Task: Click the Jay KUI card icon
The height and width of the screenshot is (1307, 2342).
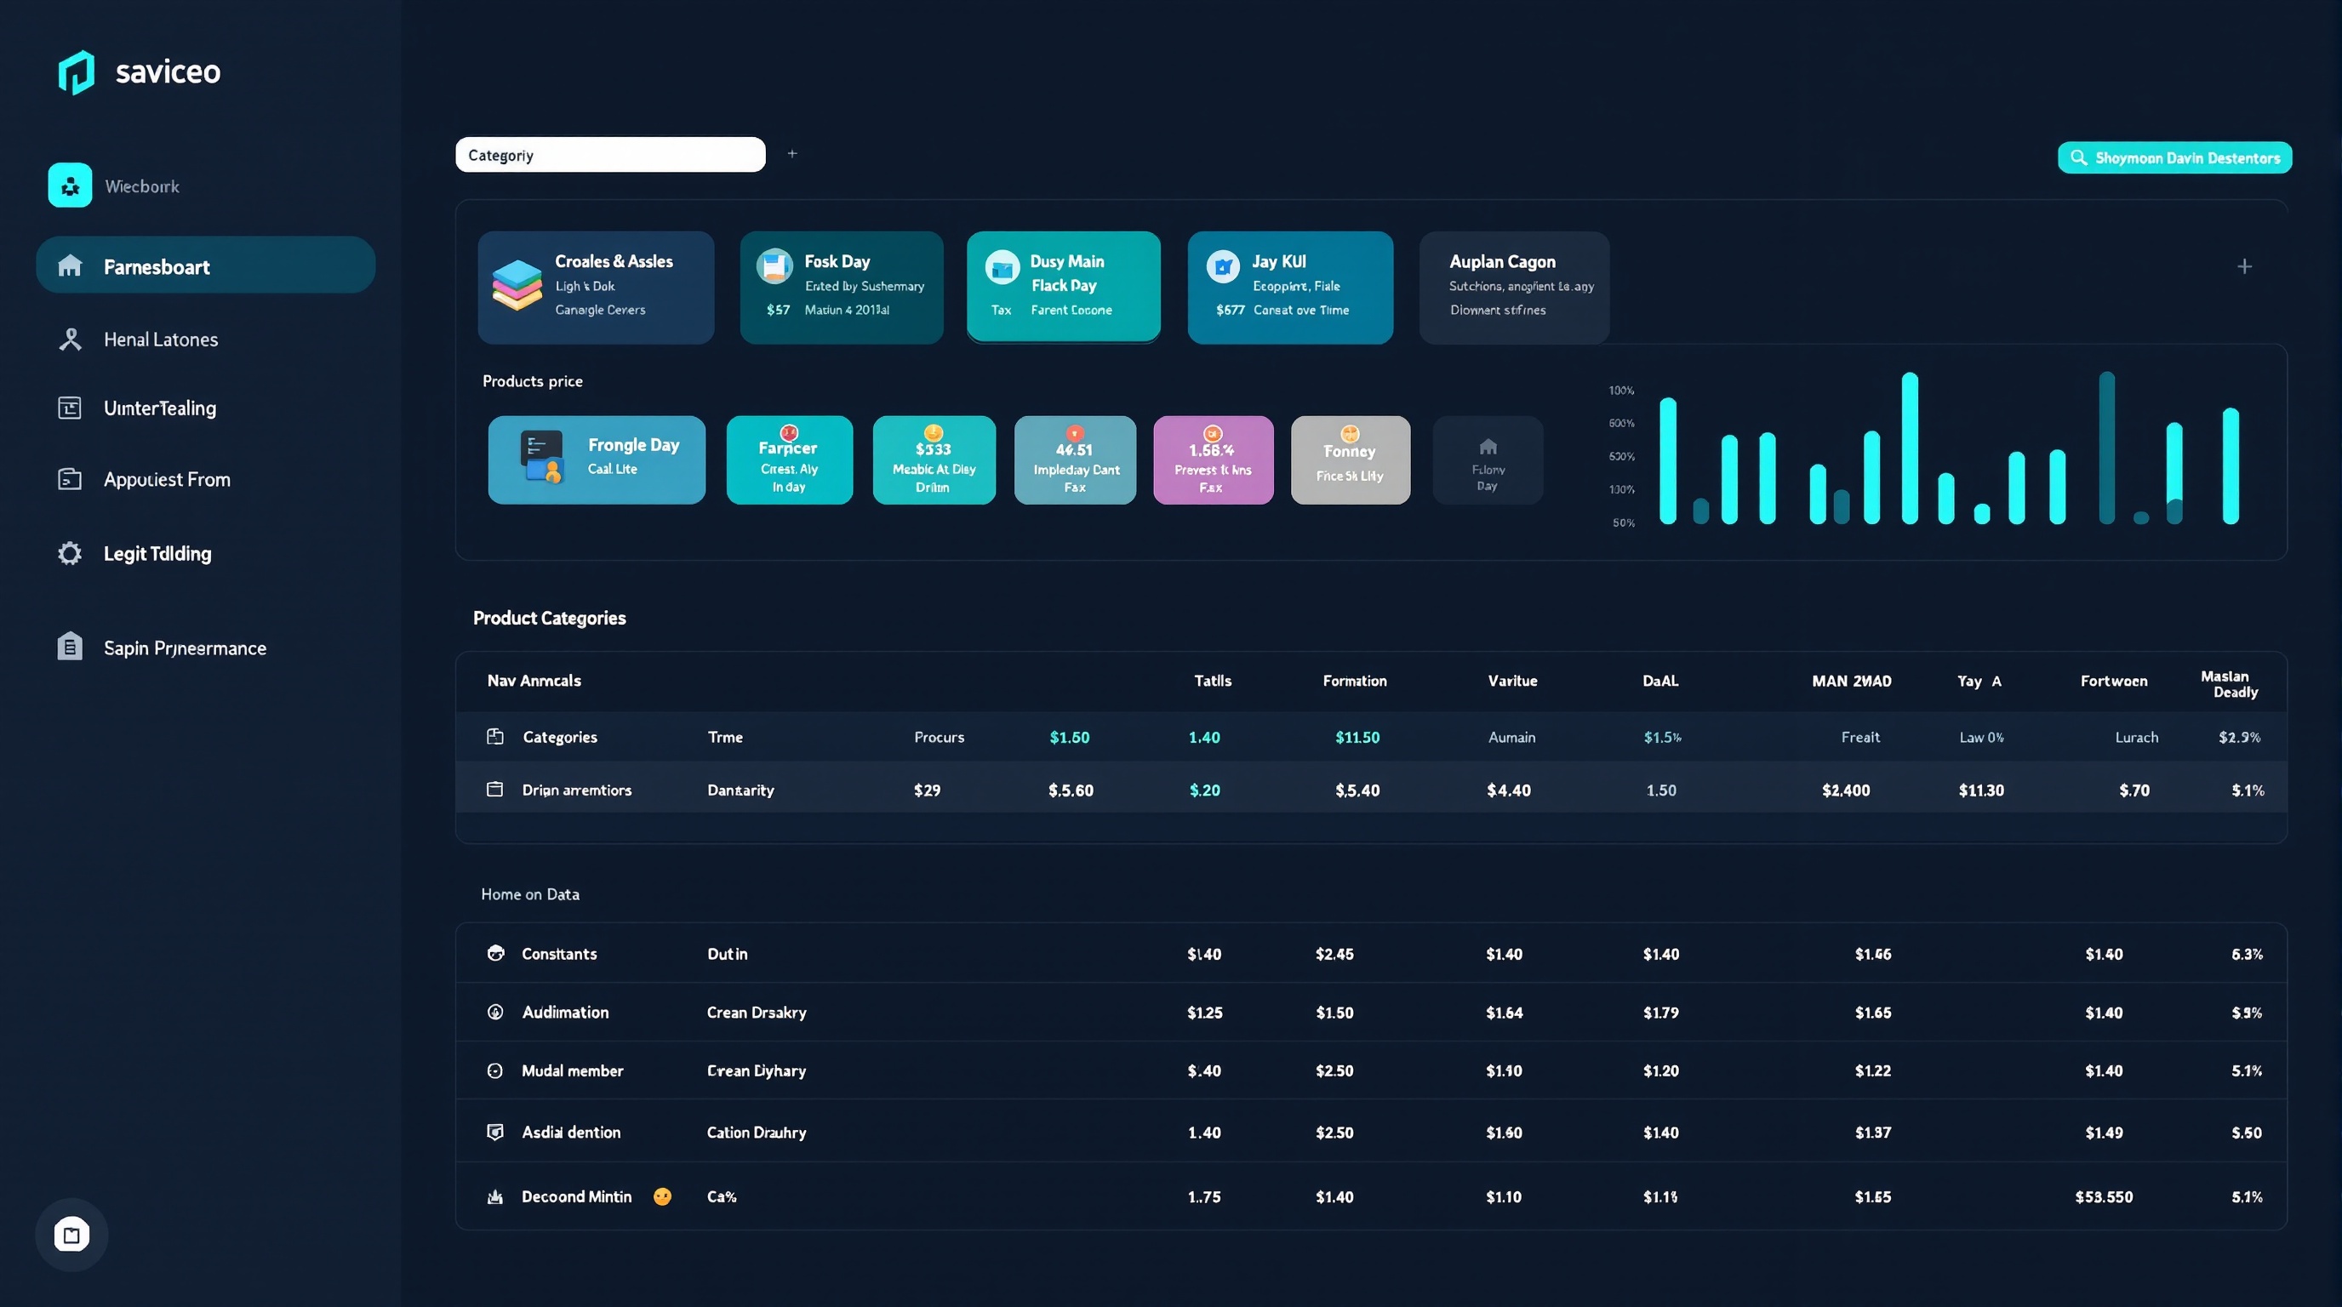Action: [1223, 266]
